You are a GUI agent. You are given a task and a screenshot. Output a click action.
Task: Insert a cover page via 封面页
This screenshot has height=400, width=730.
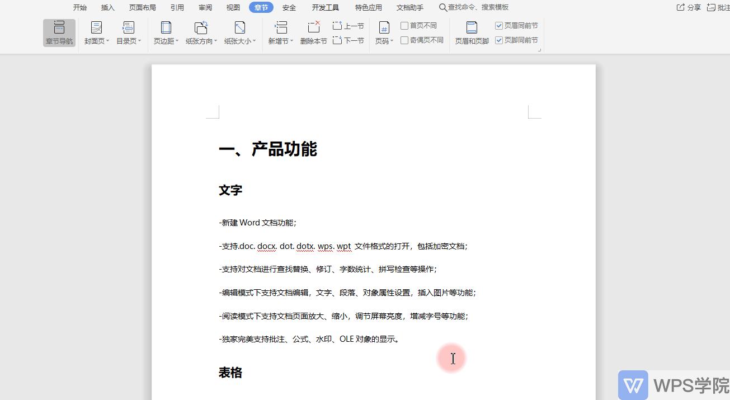click(x=95, y=32)
